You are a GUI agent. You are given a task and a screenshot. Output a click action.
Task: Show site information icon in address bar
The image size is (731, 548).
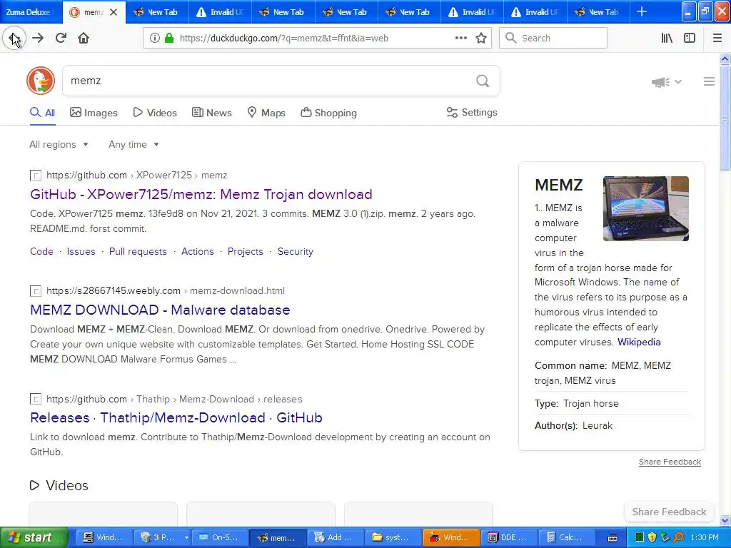[154, 39]
